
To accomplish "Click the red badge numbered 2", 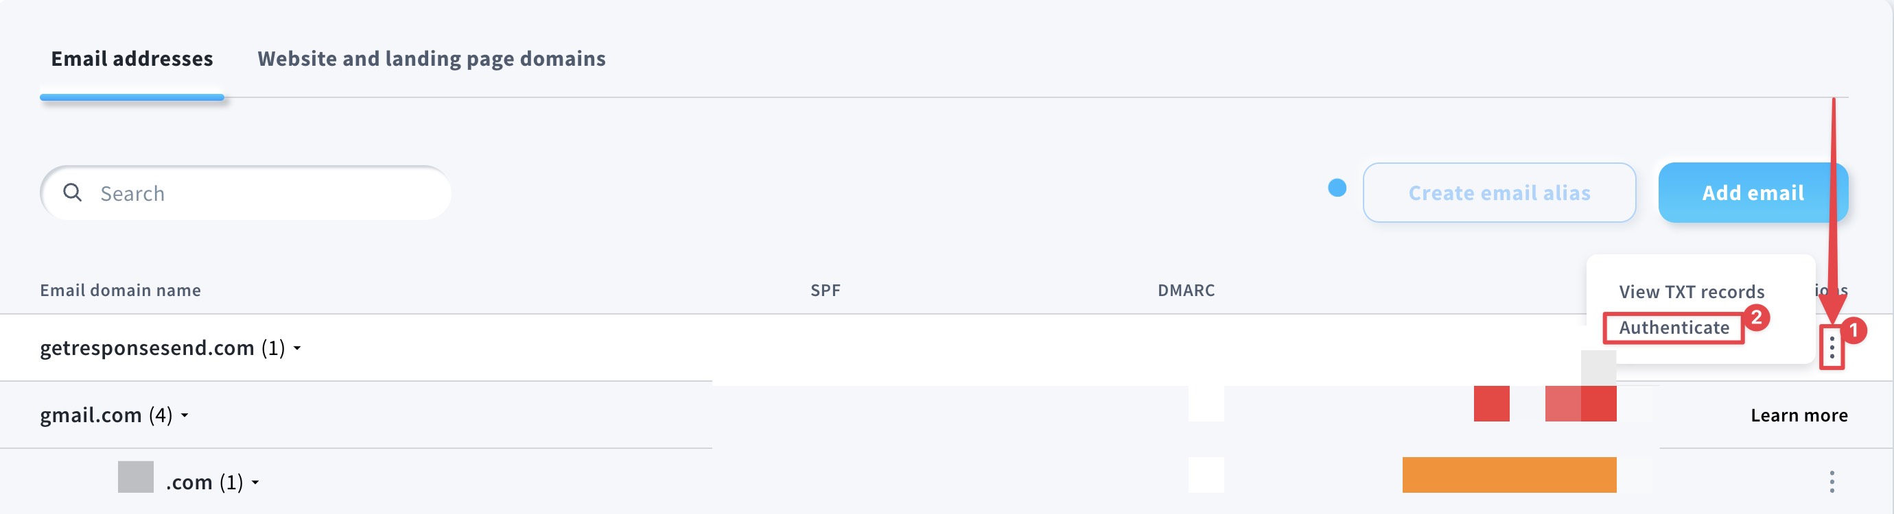I will 1757,317.
